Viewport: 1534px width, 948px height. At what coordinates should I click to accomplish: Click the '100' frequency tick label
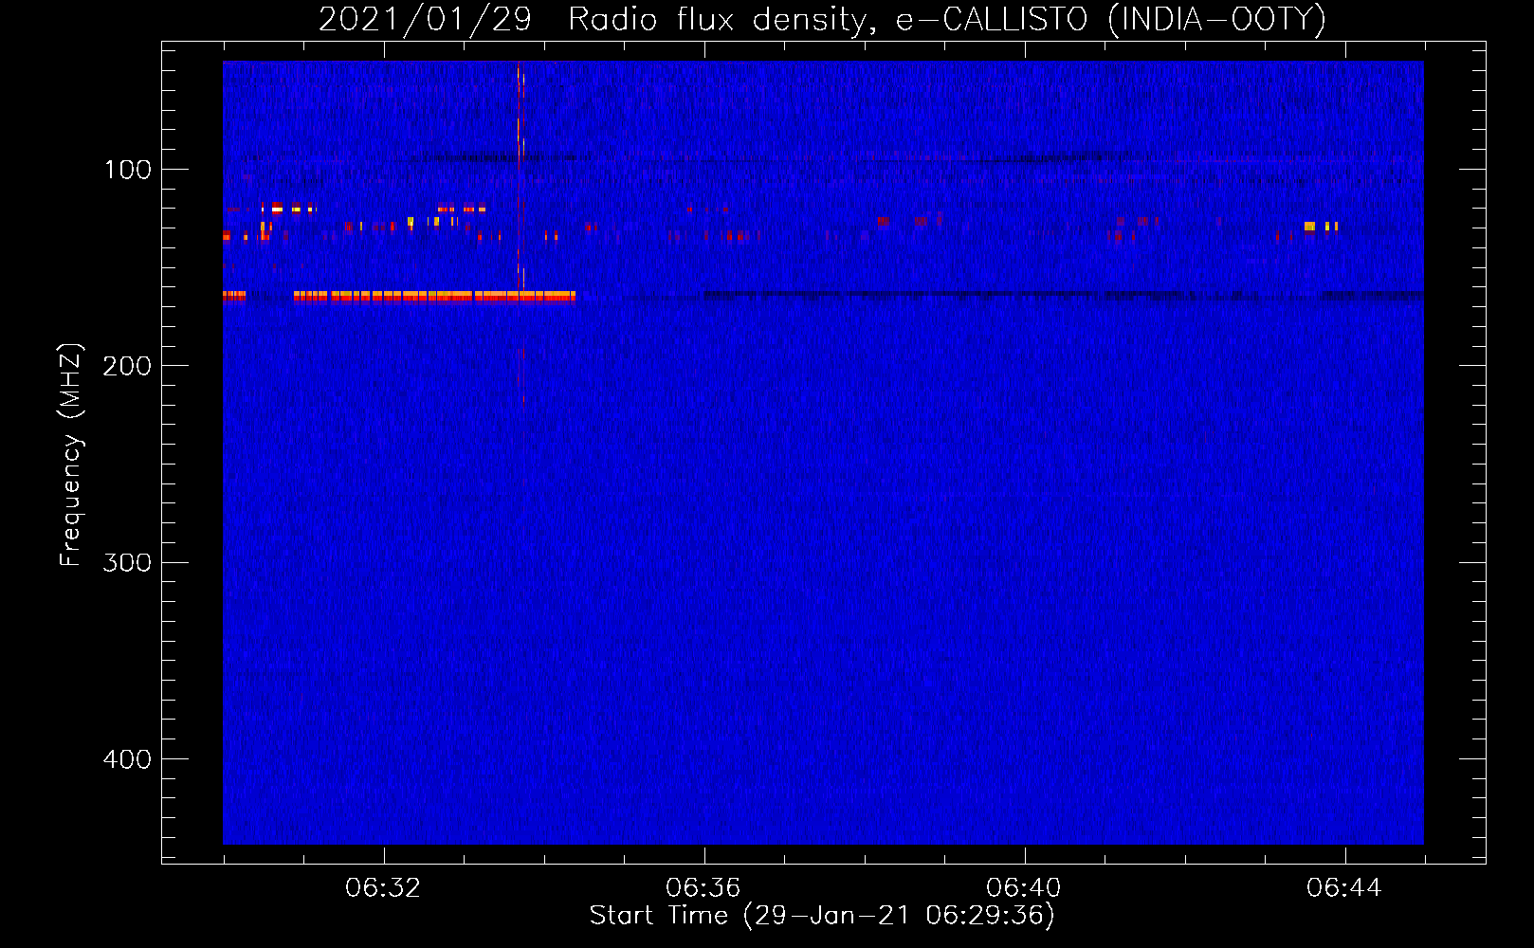(x=128, y=170)
